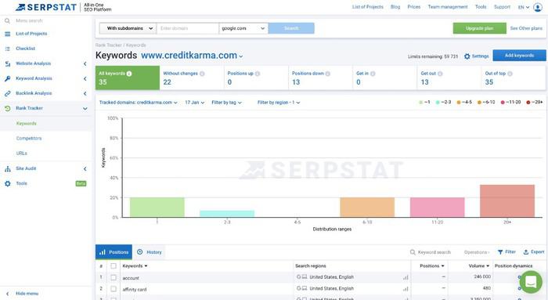Screen dimensions: 548x300
Task: Click the green position 1 chart bar
Action: (x=157, y=208)
